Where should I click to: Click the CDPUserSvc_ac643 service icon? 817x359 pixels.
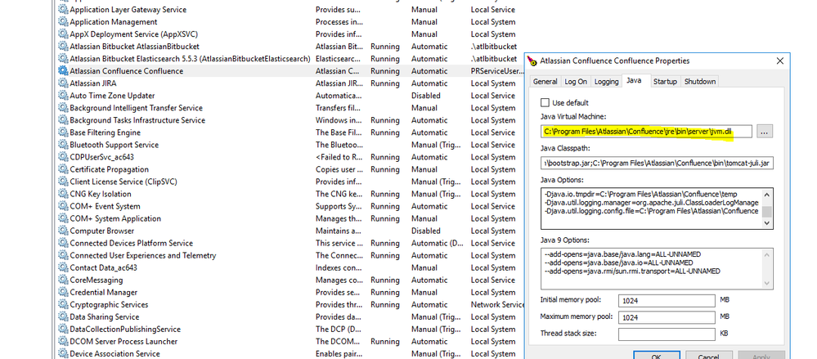[63, 157]
